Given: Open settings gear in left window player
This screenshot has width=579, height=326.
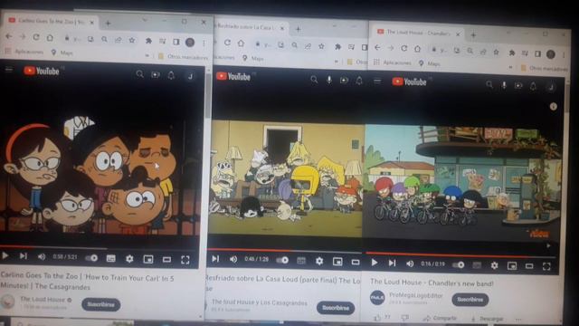Looking at the screenshot, I should (129, 259).
